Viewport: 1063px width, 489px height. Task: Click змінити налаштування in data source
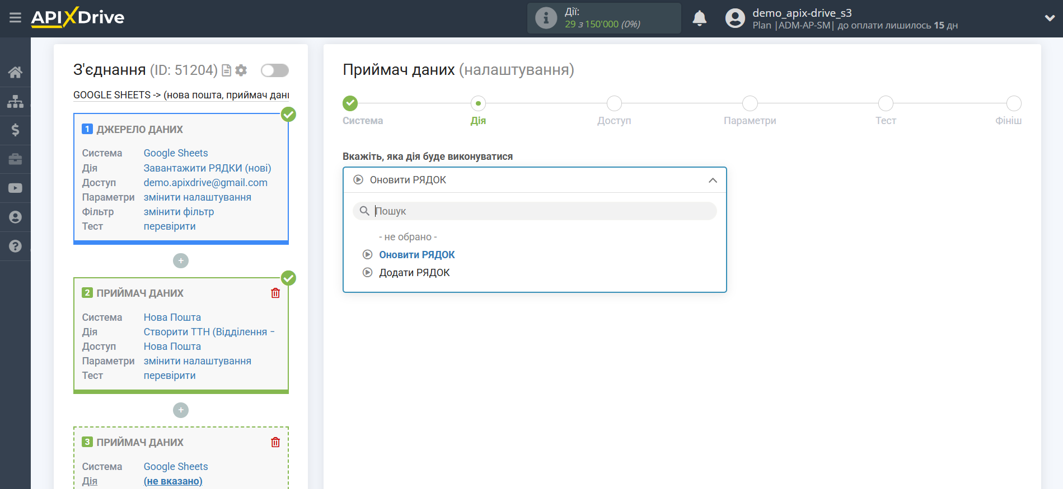pos(197,197)
